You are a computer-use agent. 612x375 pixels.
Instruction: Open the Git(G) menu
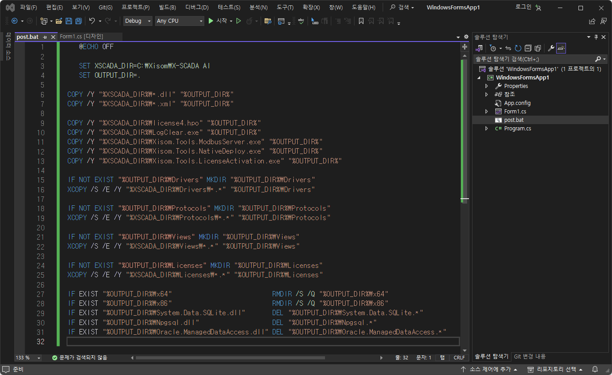point(106,8)
